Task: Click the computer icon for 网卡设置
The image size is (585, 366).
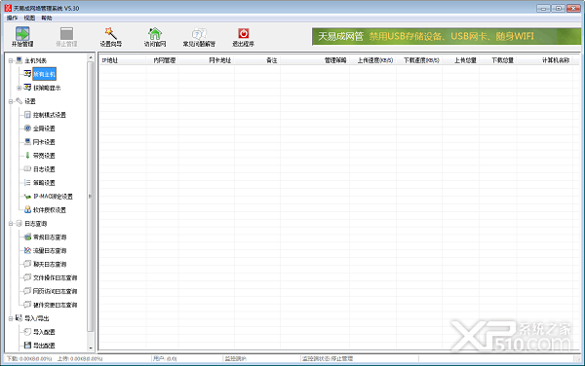Action: [27, 142]
